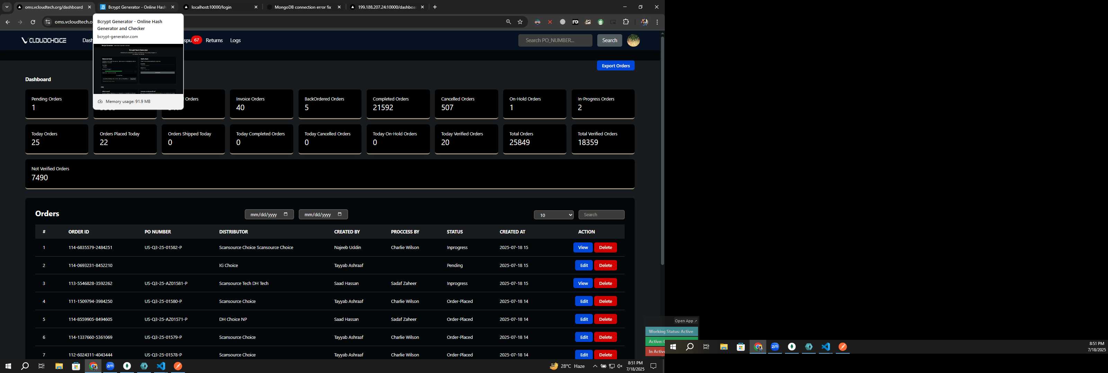This screenshot has width=1108, height=373.
Task: Open Microsoft Store on the second-screen taskbar
Action: 741,347
